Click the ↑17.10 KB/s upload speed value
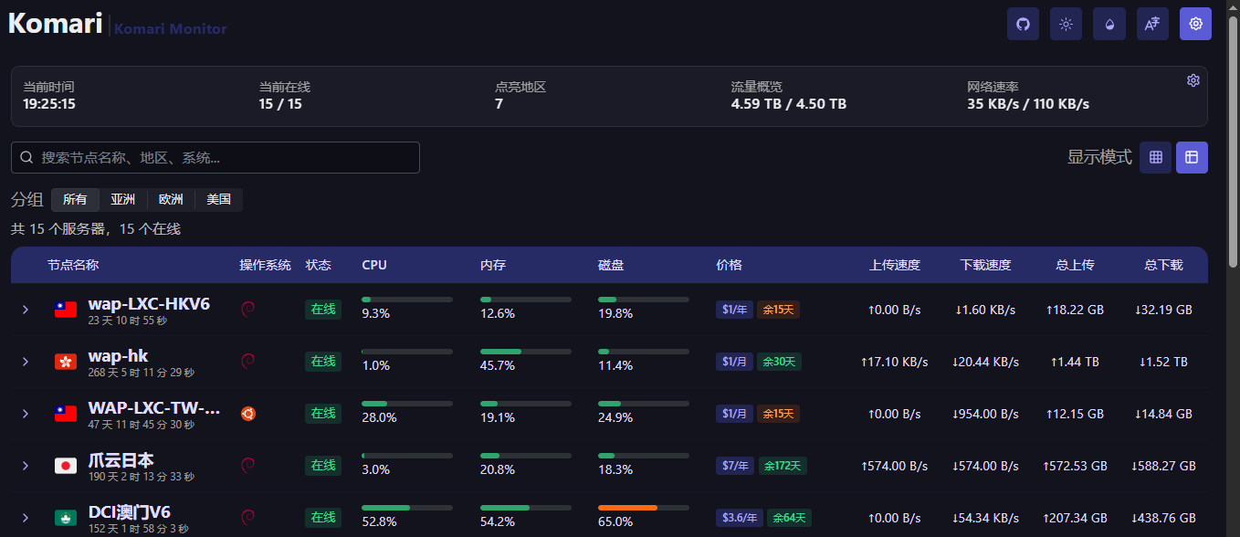 [x=895, y=362]
